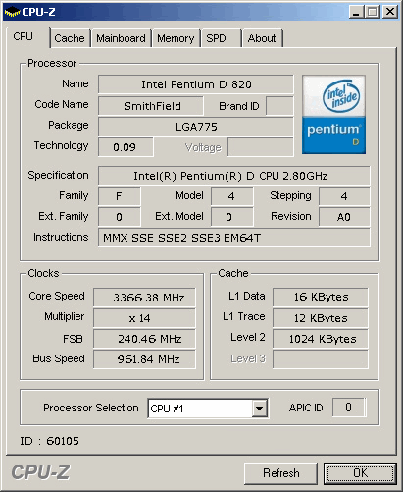Click the Specification text field
This screenshot has height=492, width=403.
click(234, 176)
